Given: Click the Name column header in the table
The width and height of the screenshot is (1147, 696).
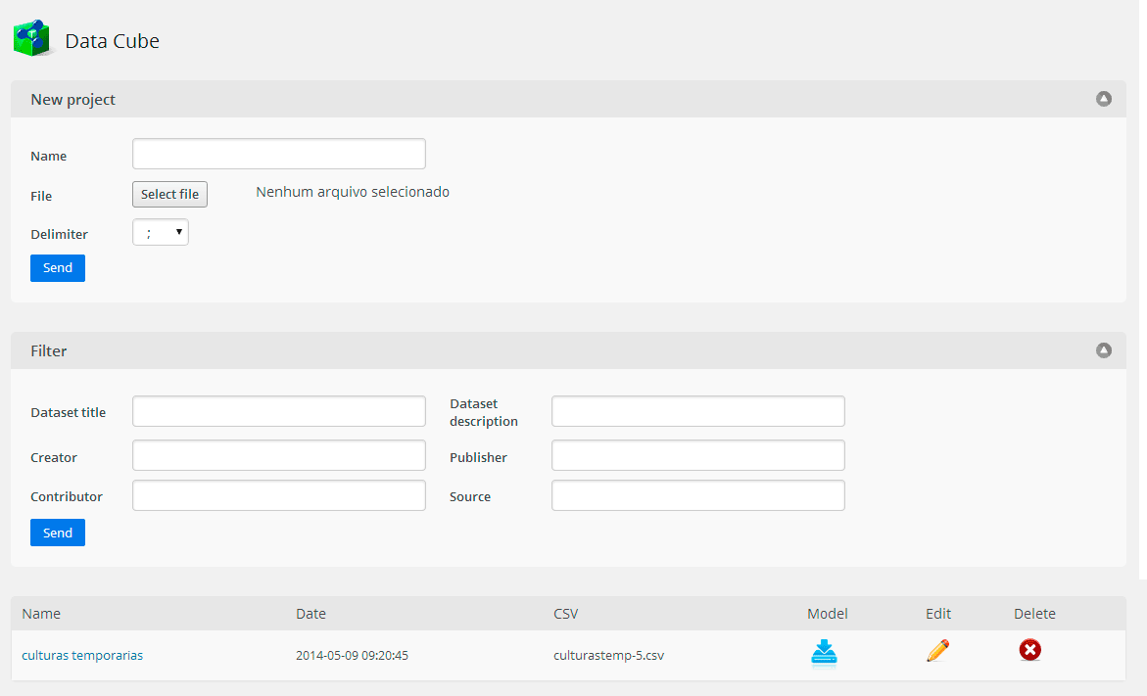Looking at the screenshot, I should pos(41,614).
